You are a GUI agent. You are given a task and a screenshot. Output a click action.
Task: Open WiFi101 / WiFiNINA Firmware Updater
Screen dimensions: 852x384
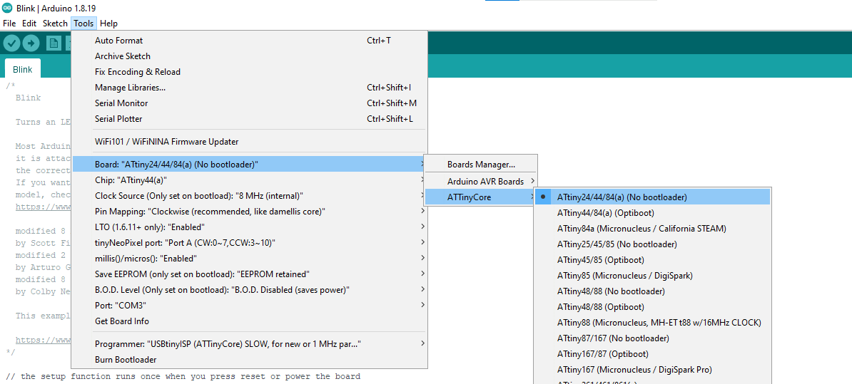pyautogui.click(x=250, y=142)
